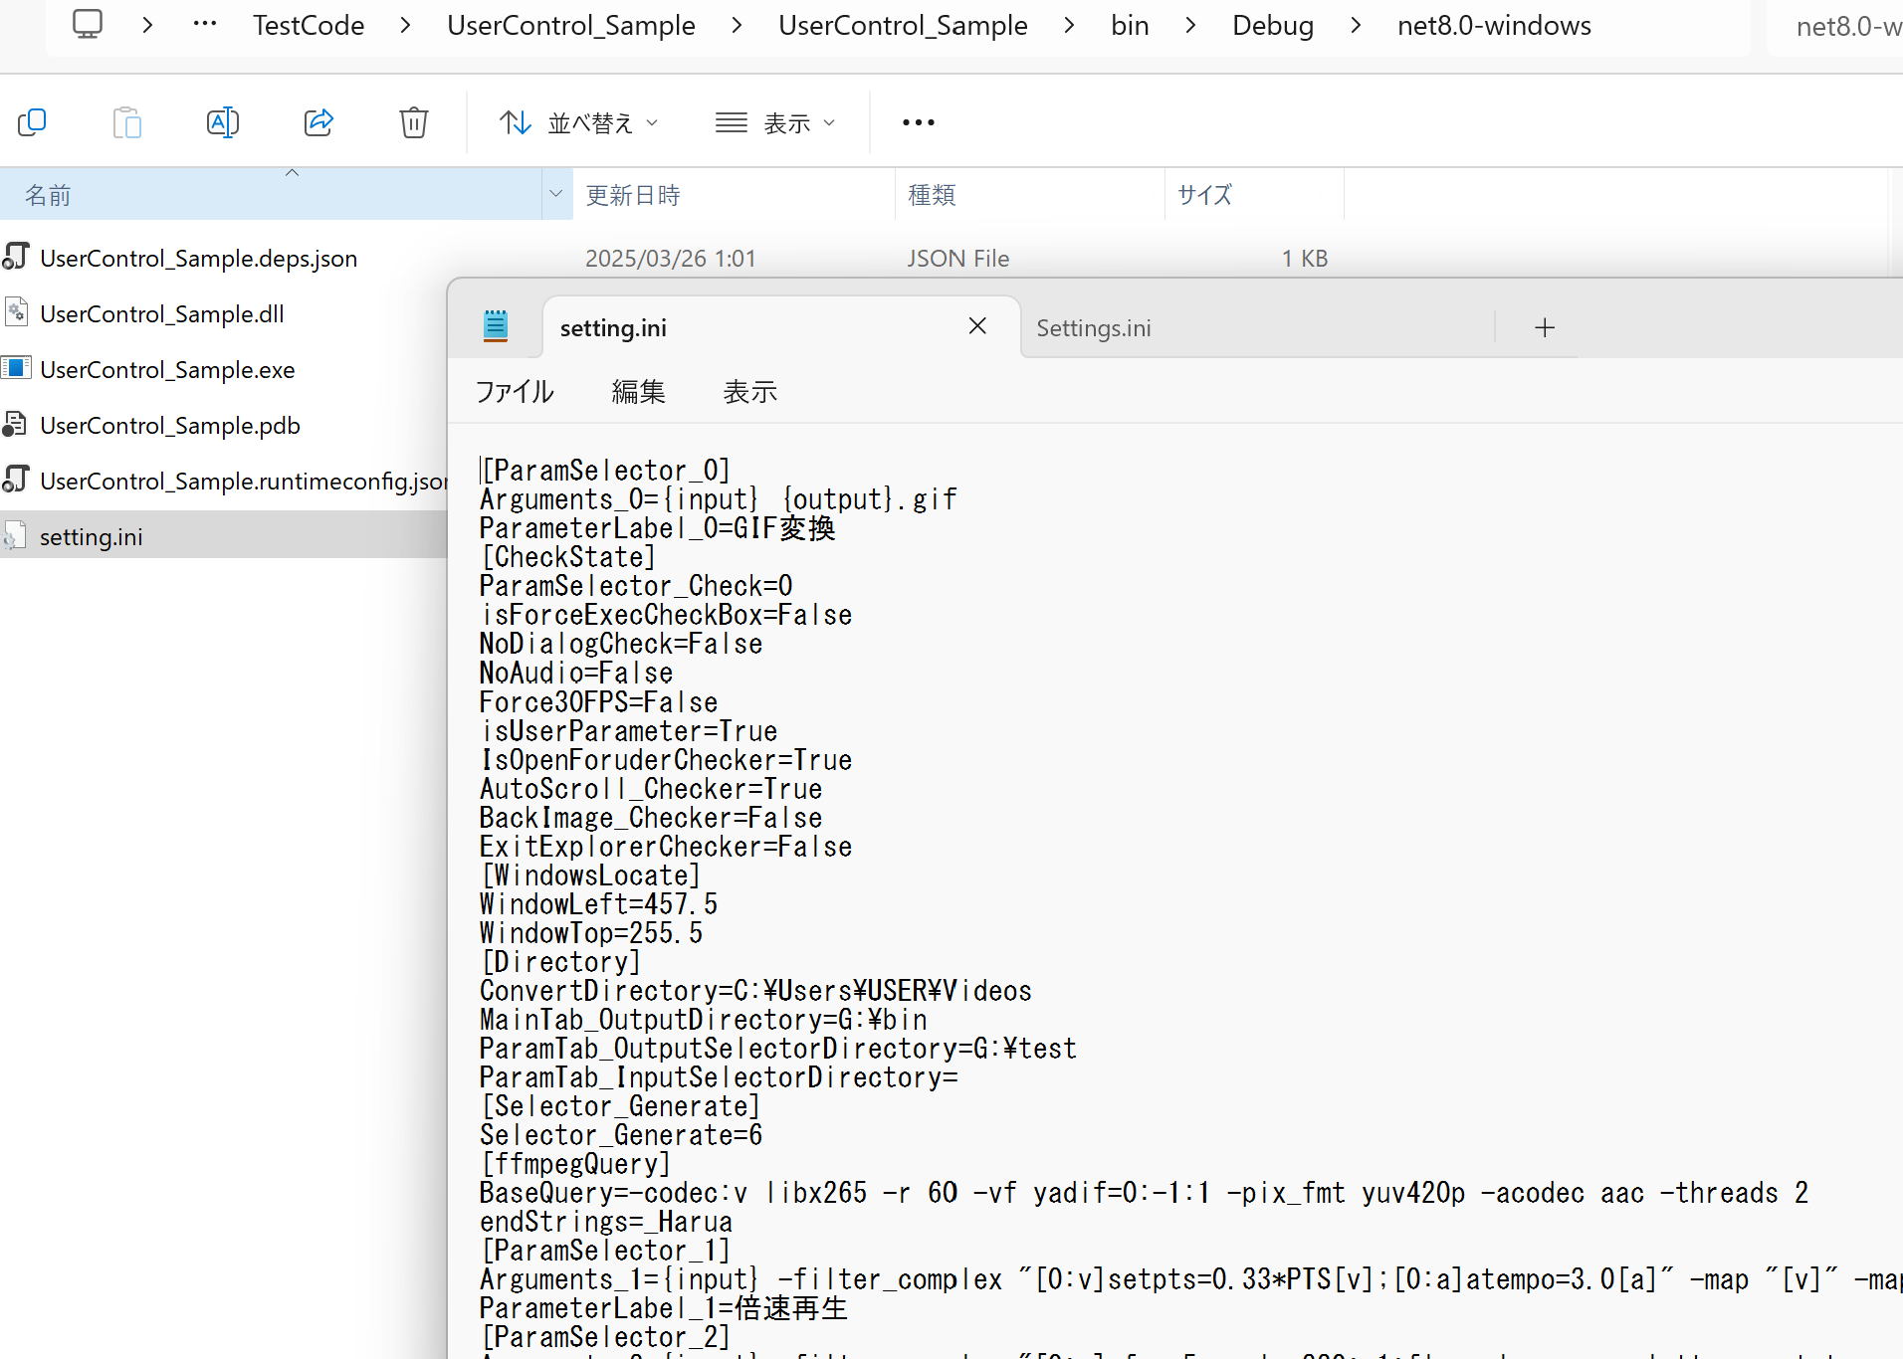Expand the chevron after bin
1903x1359 pixels.
tap(1190, 25)
